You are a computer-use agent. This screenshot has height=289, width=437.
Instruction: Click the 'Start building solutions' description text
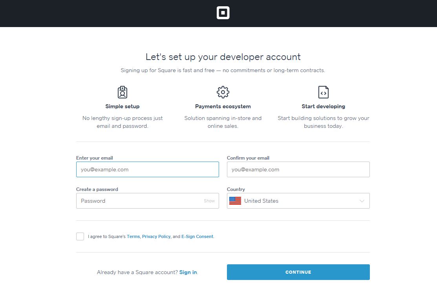click(x=323, y=122)
